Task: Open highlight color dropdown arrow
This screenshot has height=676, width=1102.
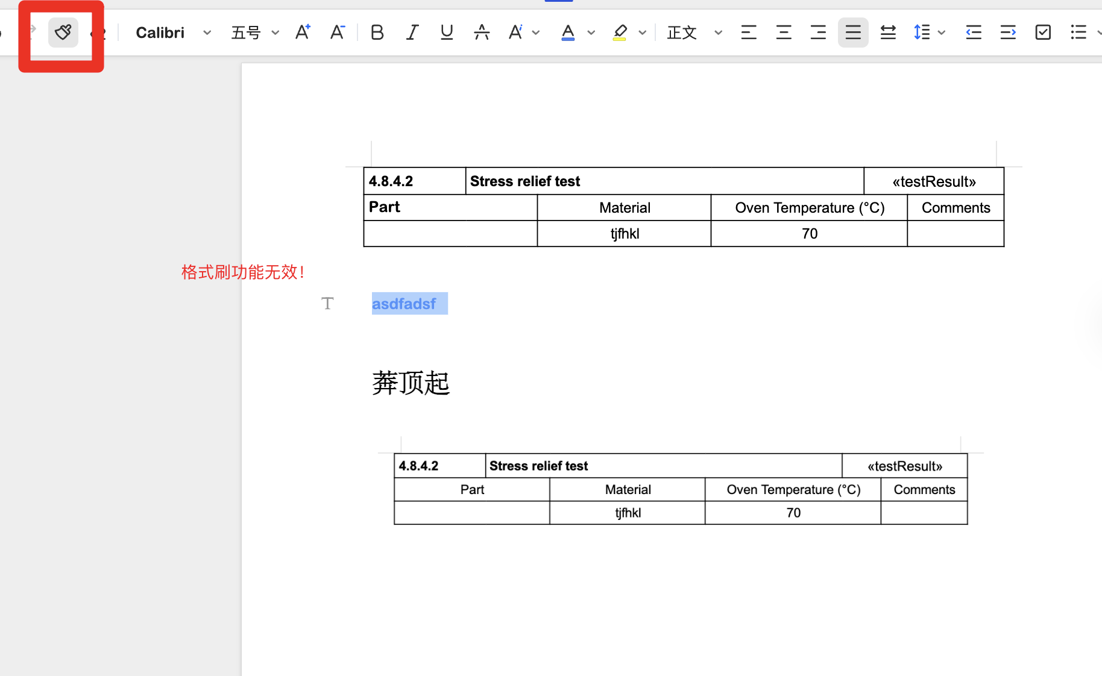Action: click(643, 33)
